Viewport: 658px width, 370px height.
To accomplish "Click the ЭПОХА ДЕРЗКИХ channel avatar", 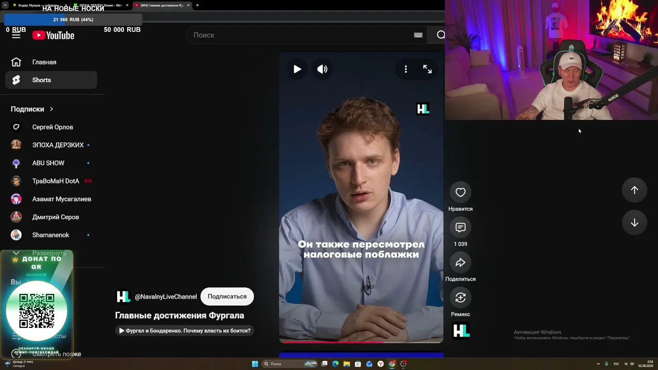I will pos(16,145).
